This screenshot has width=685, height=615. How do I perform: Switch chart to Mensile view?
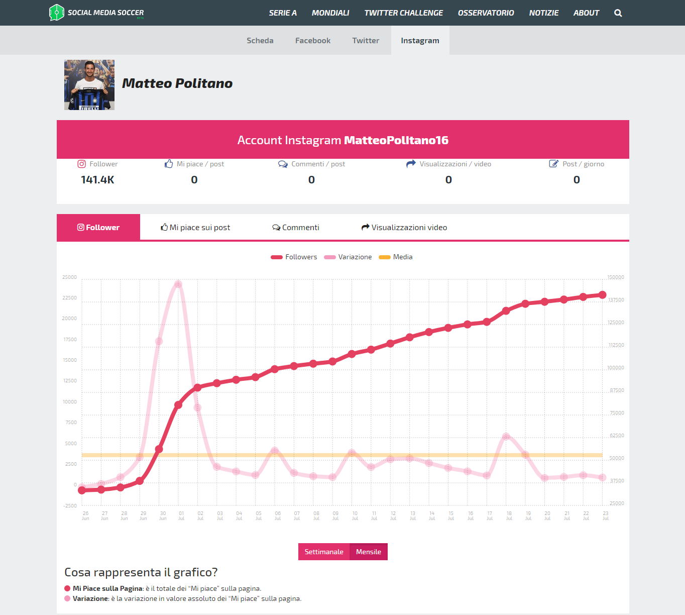pos(369,552)
